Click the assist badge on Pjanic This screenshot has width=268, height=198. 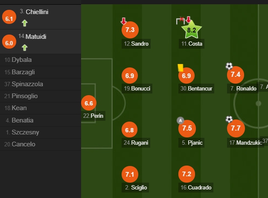click(181, 121)
